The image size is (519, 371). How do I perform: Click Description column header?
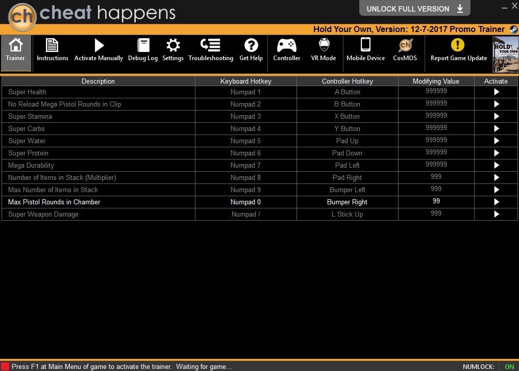pos(98,82)
